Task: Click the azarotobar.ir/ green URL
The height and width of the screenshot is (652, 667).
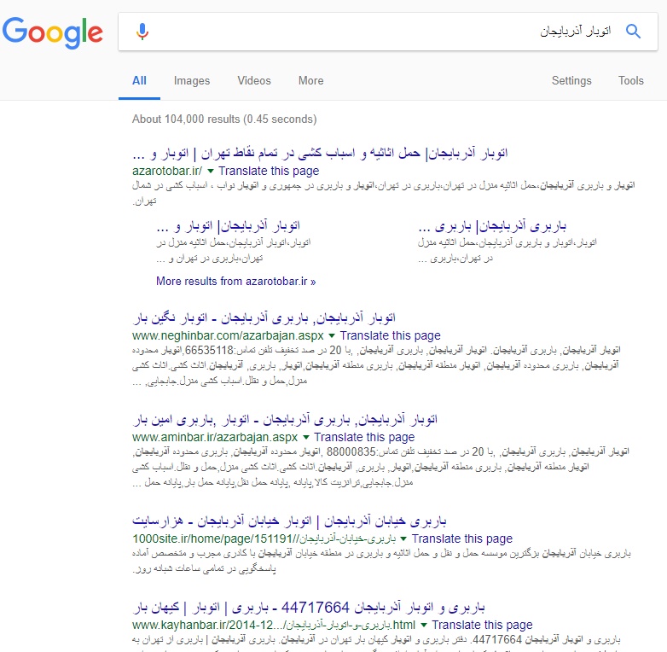Action: tap(167, 171)
